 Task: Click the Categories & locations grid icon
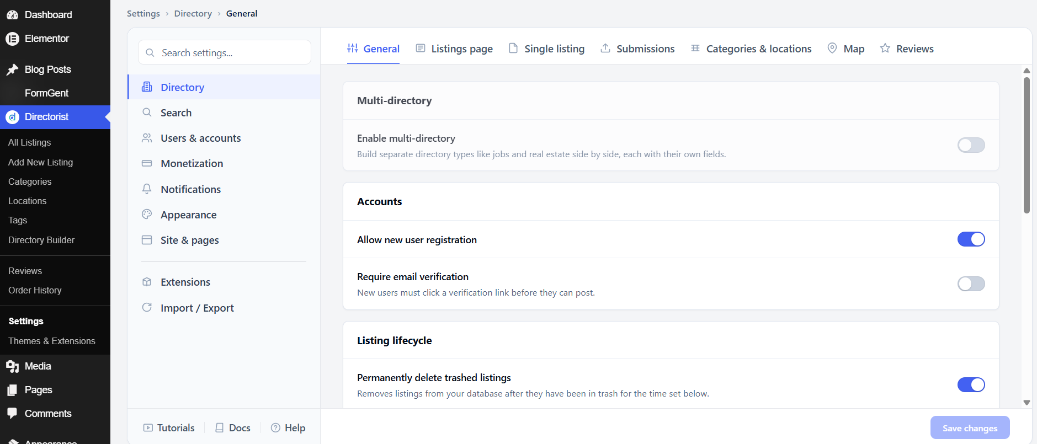click(695, 48)
